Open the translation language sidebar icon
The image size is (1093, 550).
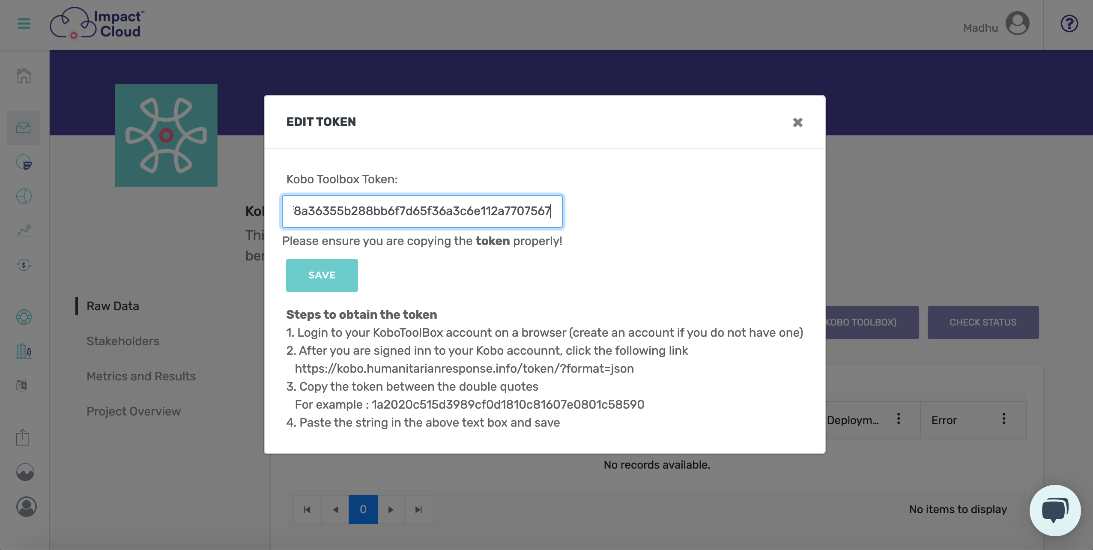click(x=22, y=386)
